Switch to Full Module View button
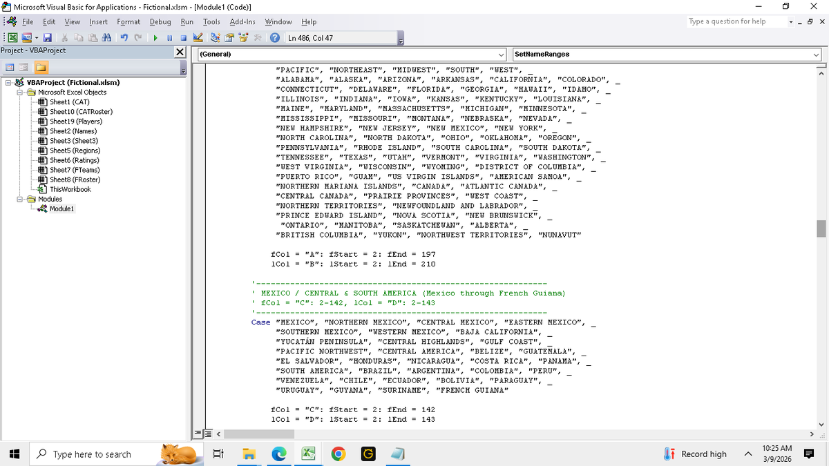Image resolution: width=829 pixels, height=466 pixels. pos(207,434)
